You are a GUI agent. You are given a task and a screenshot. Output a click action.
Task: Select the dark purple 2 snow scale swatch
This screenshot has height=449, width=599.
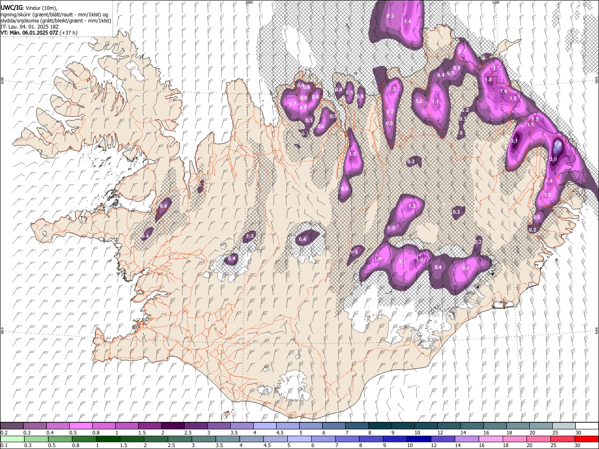[172, 426]
